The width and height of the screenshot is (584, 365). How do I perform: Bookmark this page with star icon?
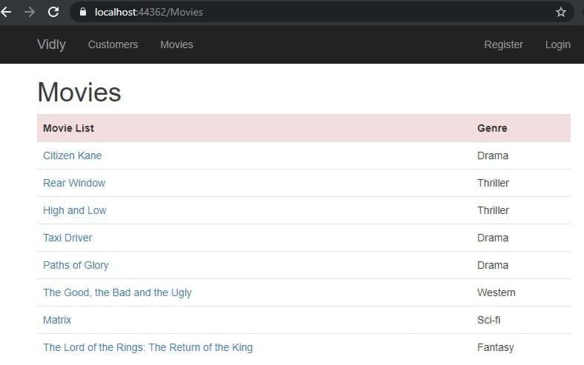pyautogui.click(x=561, y=12)
